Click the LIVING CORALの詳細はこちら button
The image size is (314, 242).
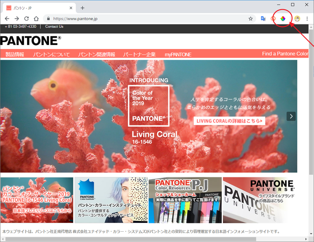tap(229, 121)
